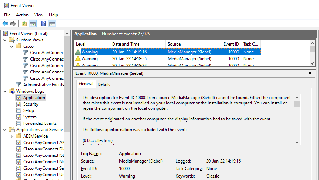Select the Warning event at 14:19:16
Screen dimensions: 319x180
point(167,52)
